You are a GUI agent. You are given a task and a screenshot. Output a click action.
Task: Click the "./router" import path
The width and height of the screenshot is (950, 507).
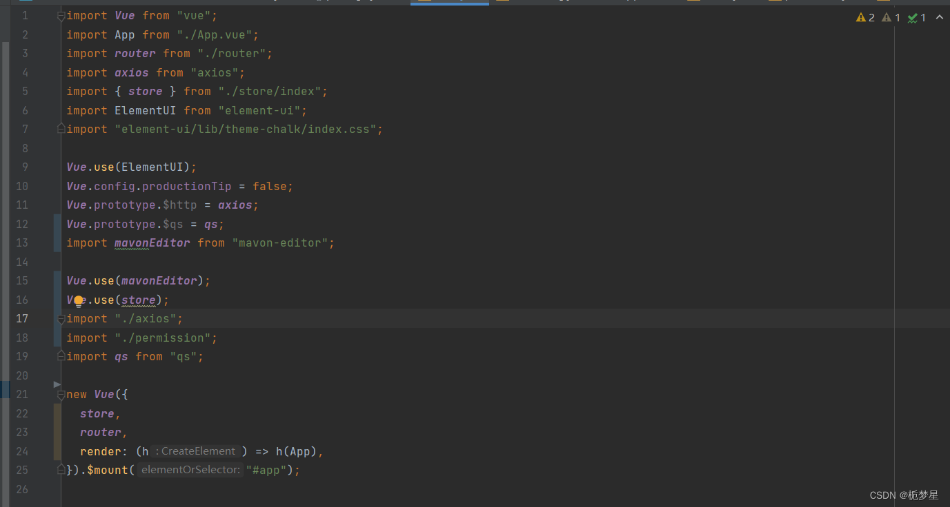point(231,54)
